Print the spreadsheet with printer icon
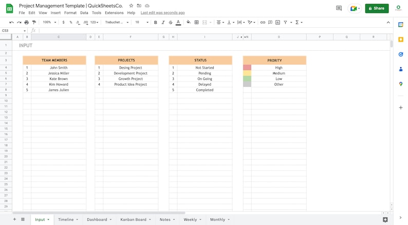This screenshot has height=225, width=408. click(27, 23)
